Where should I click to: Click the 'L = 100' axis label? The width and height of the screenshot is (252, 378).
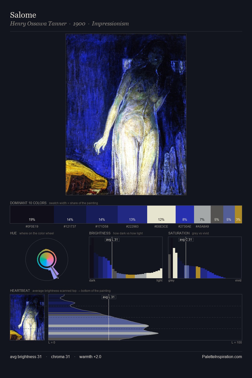(237, 342)
